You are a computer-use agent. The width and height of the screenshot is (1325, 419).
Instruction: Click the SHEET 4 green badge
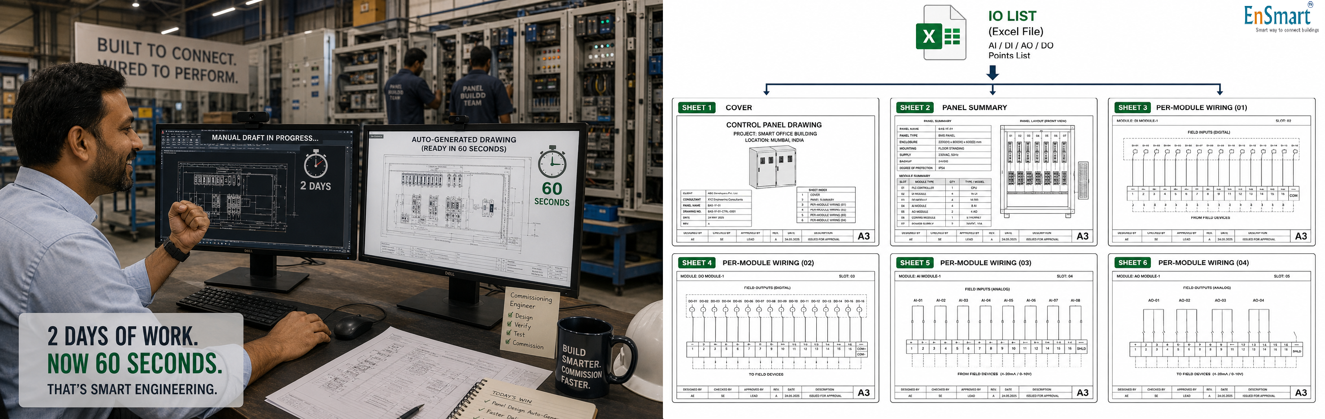697,263
